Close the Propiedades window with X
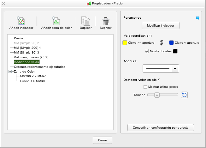 coord(3,3)
